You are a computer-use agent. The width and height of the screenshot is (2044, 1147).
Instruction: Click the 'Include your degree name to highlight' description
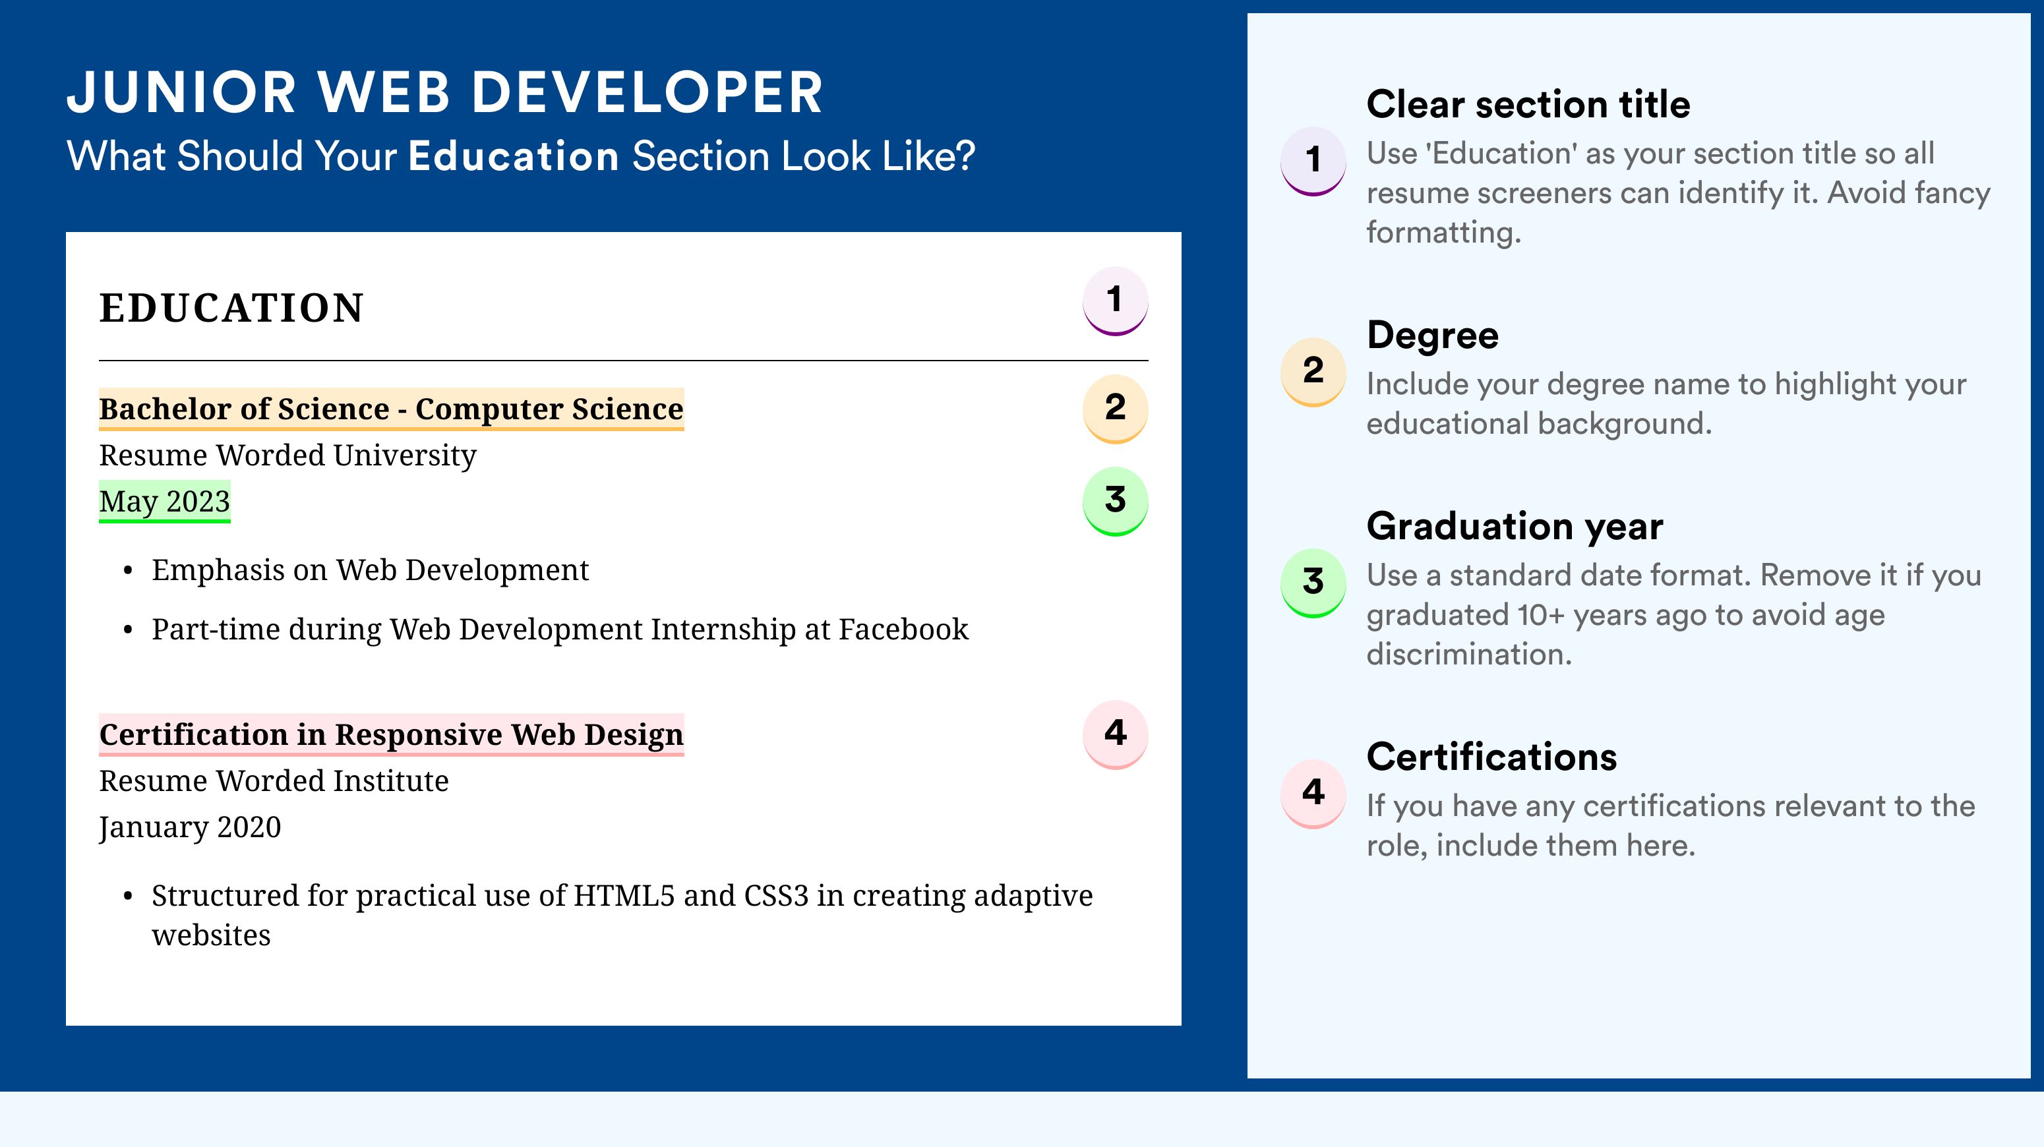pos(1666,403)
